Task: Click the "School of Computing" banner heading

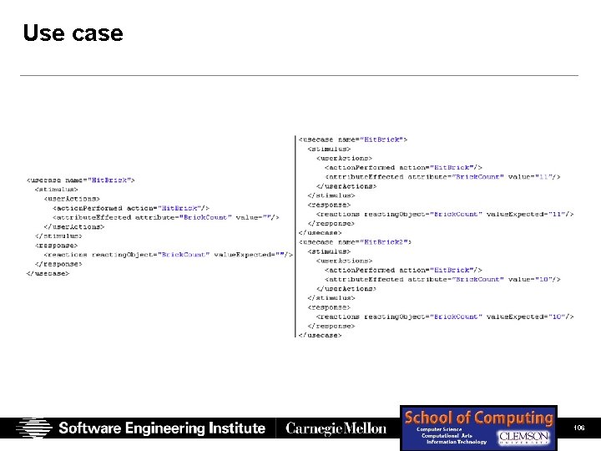Action: point(479,418)
